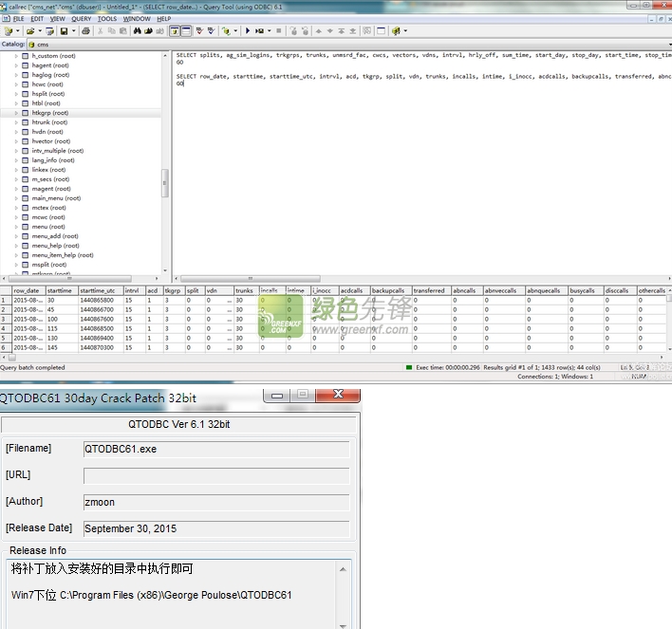This screenshot has width=672, height=629.
Task: Click the SQL editor horizontal scrollbar thumb
Action: point(251,279)
